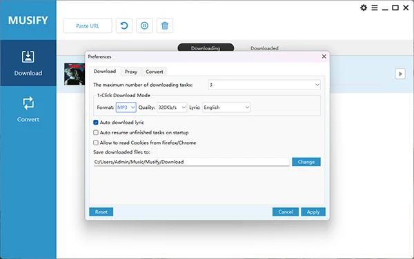Open the Format MP3 dropdown
This screenshot has height=259, width=414.
click(x=126, y=107)
